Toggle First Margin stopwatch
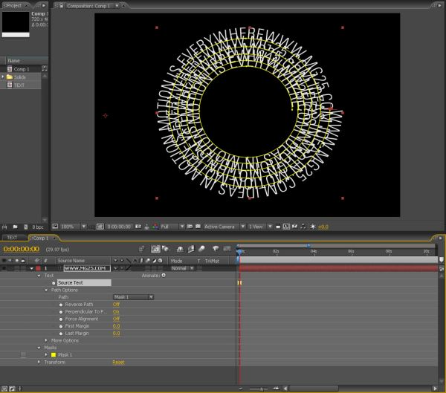The width and height of the screenshot is (446, 393). point(61,326)
